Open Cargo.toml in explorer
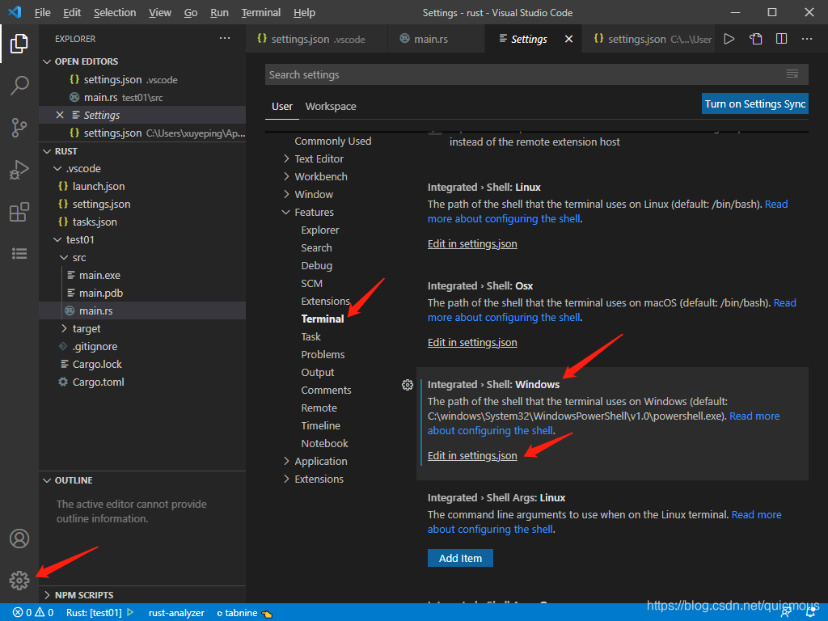 point(98,382)
